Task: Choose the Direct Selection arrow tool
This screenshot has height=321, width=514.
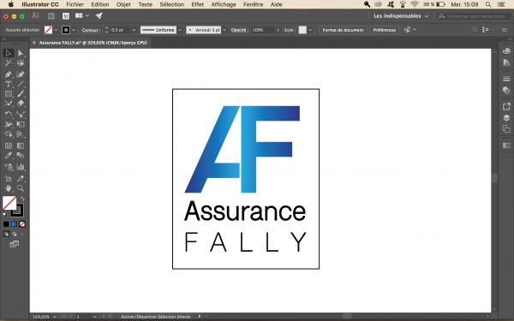Action: pos(21,53)
